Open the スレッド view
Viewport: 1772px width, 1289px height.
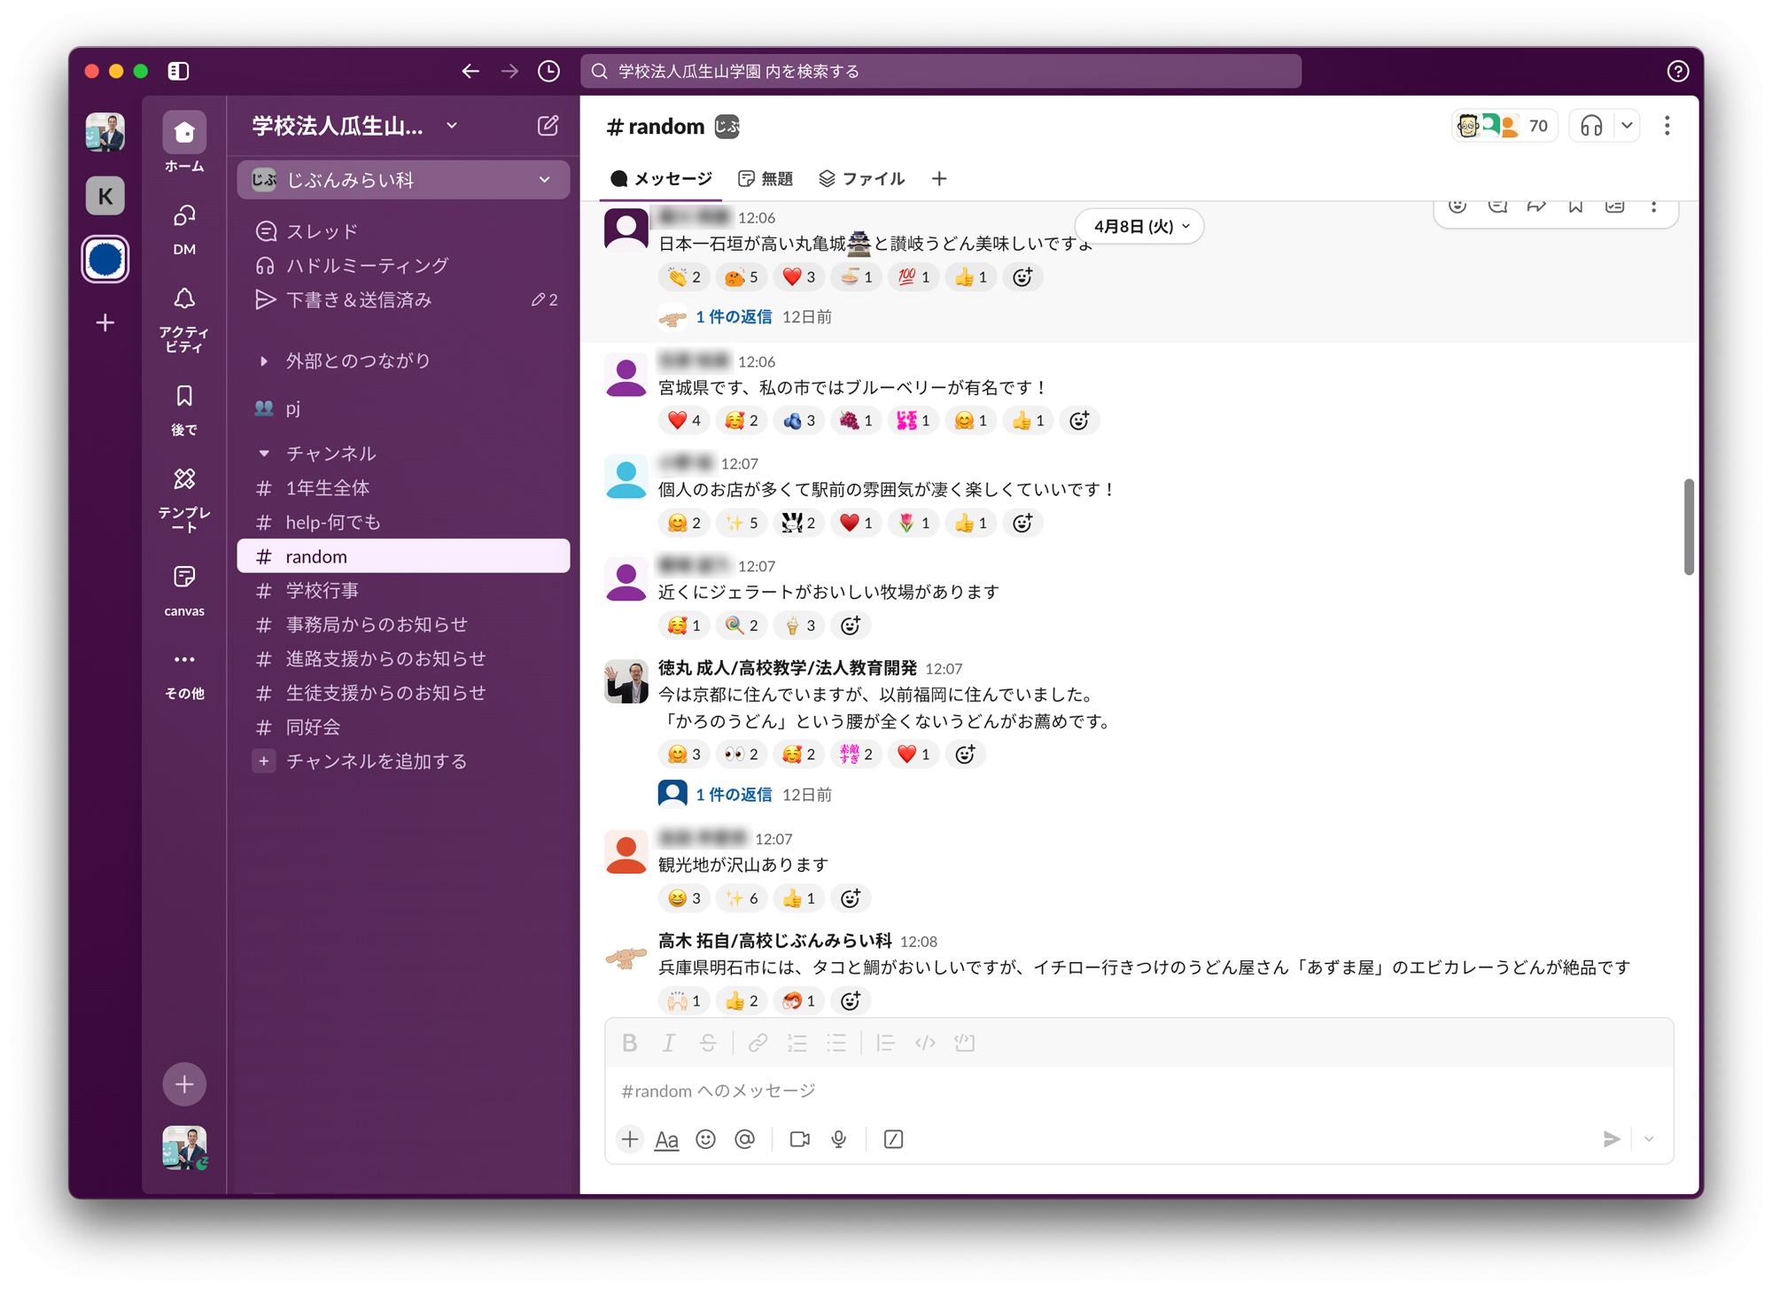[x=403, y=231]
